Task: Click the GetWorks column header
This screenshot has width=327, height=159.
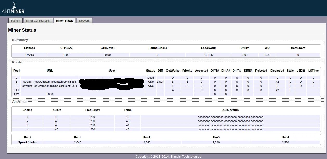Action: pyautogui.click(x=173, y=71)
